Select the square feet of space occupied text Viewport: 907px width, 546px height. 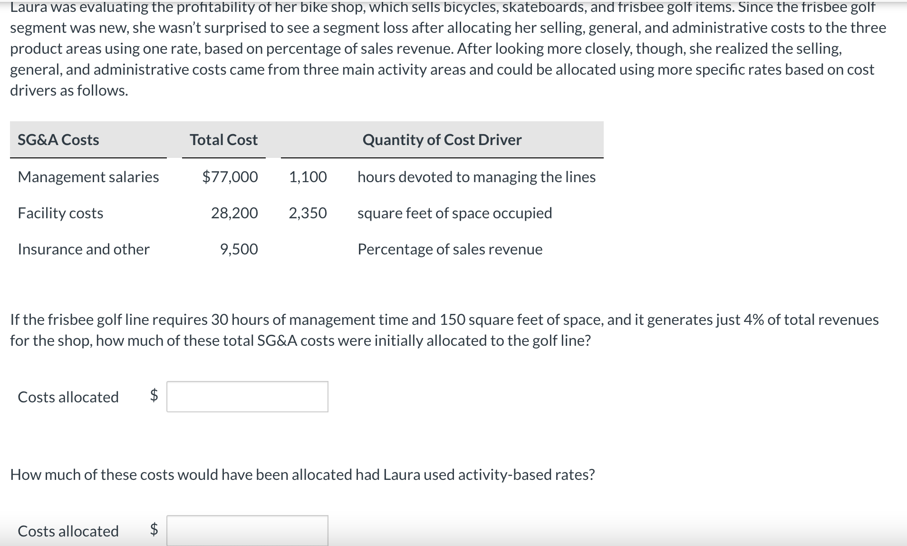(x=454, y=213)
